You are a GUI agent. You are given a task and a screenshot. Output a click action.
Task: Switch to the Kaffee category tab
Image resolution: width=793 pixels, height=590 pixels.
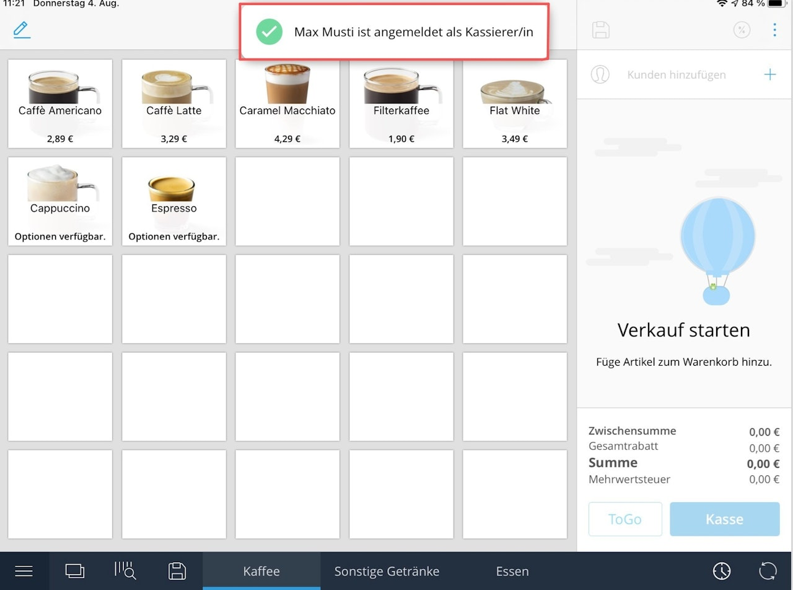pos(261,571)
